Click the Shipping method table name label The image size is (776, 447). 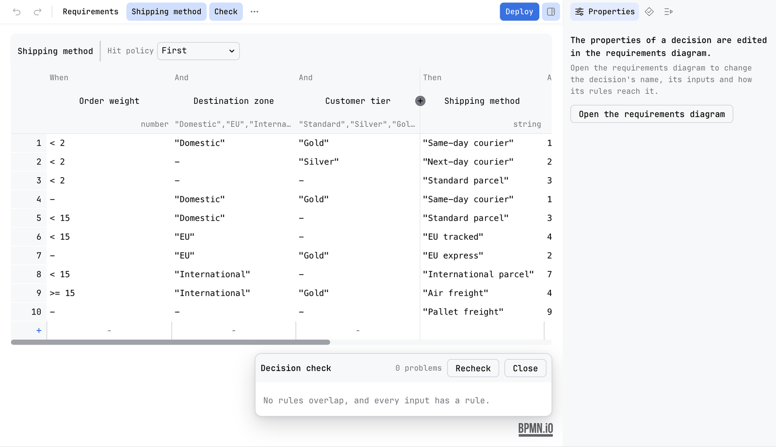coord(55,51)
